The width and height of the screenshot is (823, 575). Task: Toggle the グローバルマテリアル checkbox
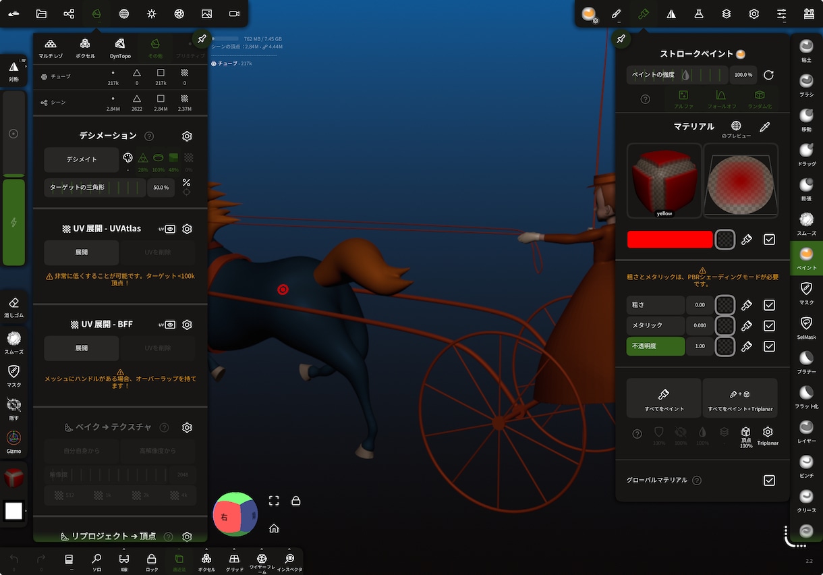point(769,481)
